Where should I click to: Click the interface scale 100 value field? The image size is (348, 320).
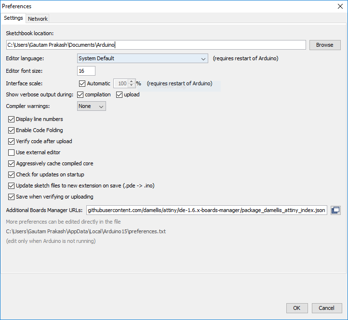pos(121,83)
